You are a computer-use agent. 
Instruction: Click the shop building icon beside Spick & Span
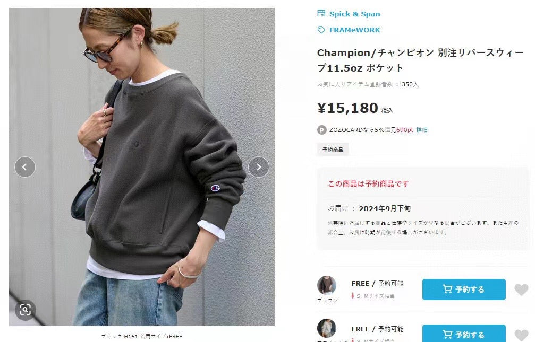[x=321, y=14]
